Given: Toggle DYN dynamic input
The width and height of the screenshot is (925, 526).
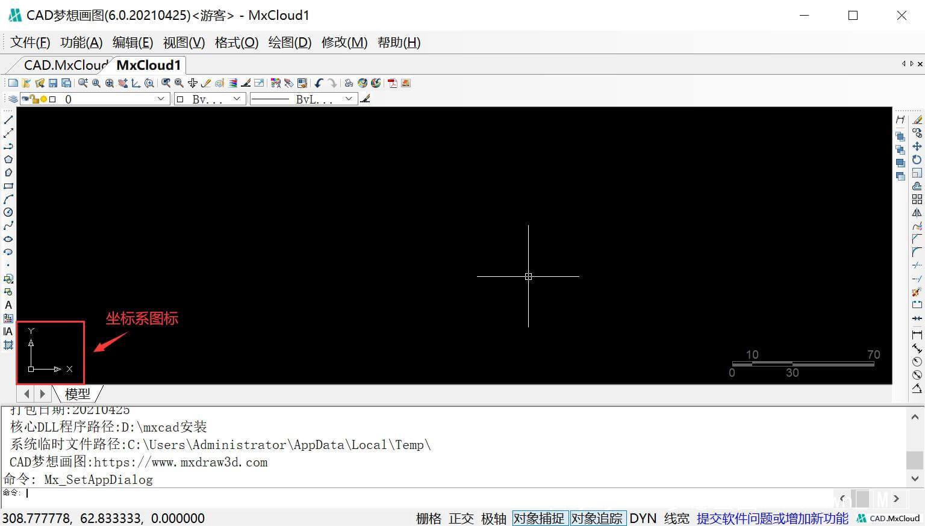Looking at the screenshot, I should (643, 518).
